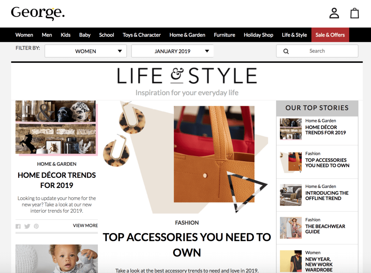
Task: Click the George logo
Action: point(38,13)
